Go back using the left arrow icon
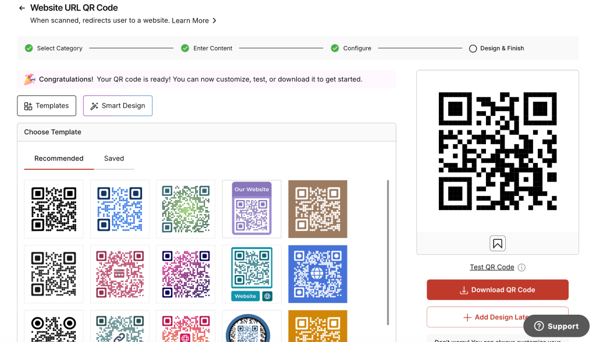The width and height of the screenshot is (596, 342). coord(22,8)
